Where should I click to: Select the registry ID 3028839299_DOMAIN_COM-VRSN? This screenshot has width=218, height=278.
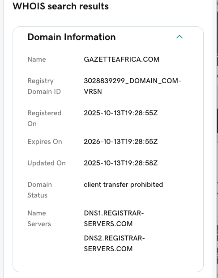133,86
